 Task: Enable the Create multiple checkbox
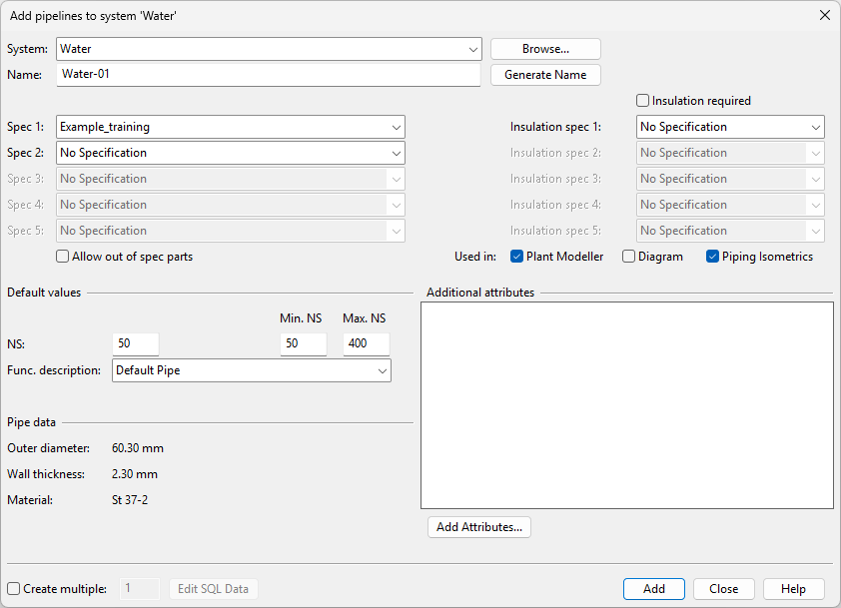pos(14,589)
